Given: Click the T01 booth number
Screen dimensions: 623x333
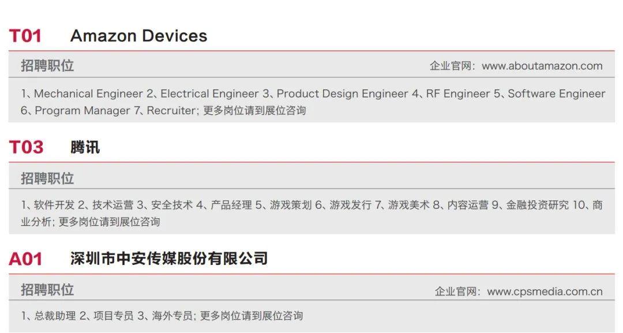Looking at the screenshot, I should pyautogui.click(x=25, y=36).
